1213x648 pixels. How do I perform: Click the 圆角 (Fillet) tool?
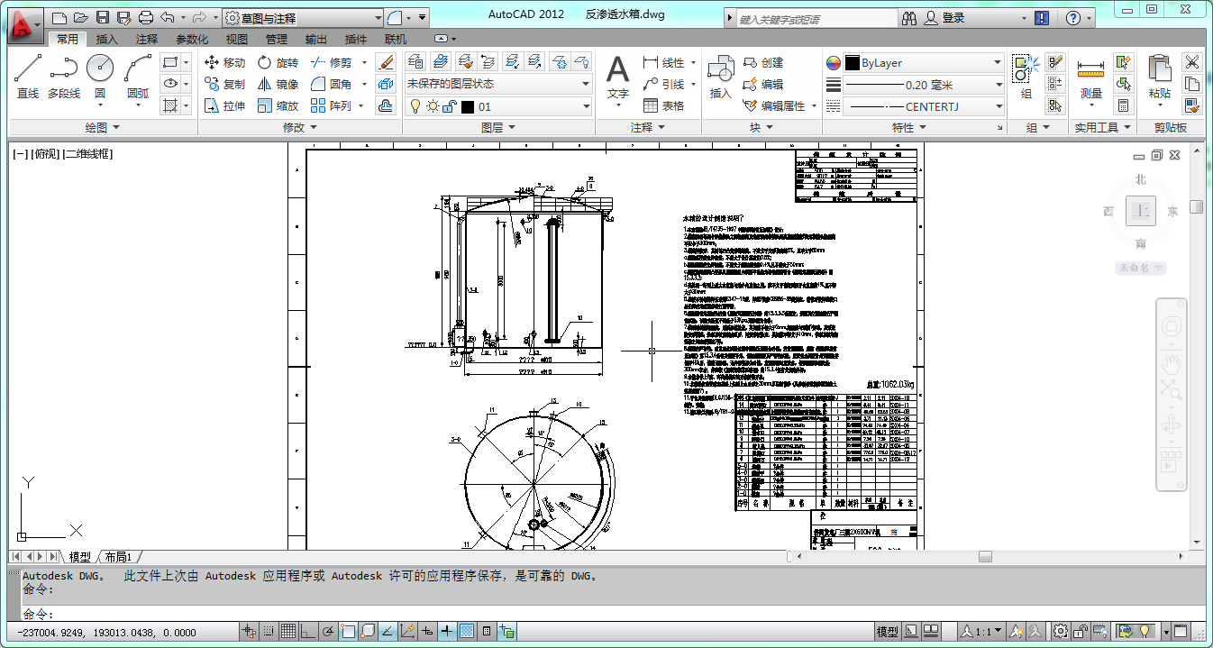pos(331,84)
